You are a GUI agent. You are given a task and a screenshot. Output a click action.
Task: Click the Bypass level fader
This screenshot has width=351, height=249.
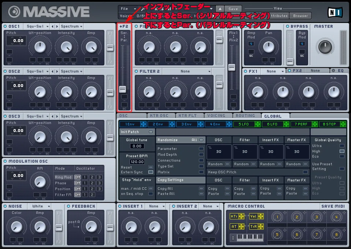click(x=290, y=61)
